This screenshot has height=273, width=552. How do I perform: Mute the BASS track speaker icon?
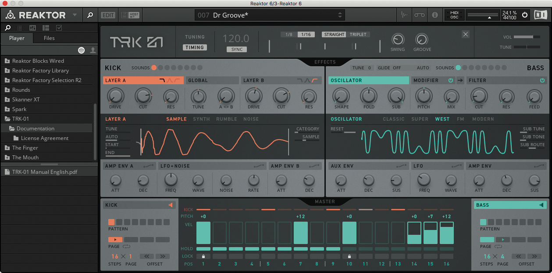pos(542,205)
